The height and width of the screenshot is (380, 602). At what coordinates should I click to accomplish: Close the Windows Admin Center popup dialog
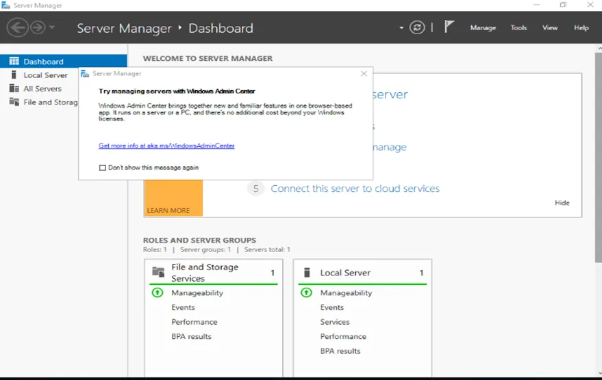364,74
